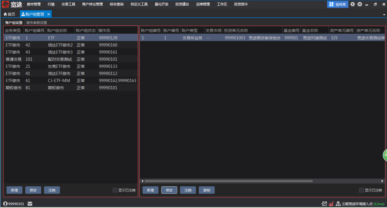Click the scroll left arrow of right table

(x=142, y=181)
